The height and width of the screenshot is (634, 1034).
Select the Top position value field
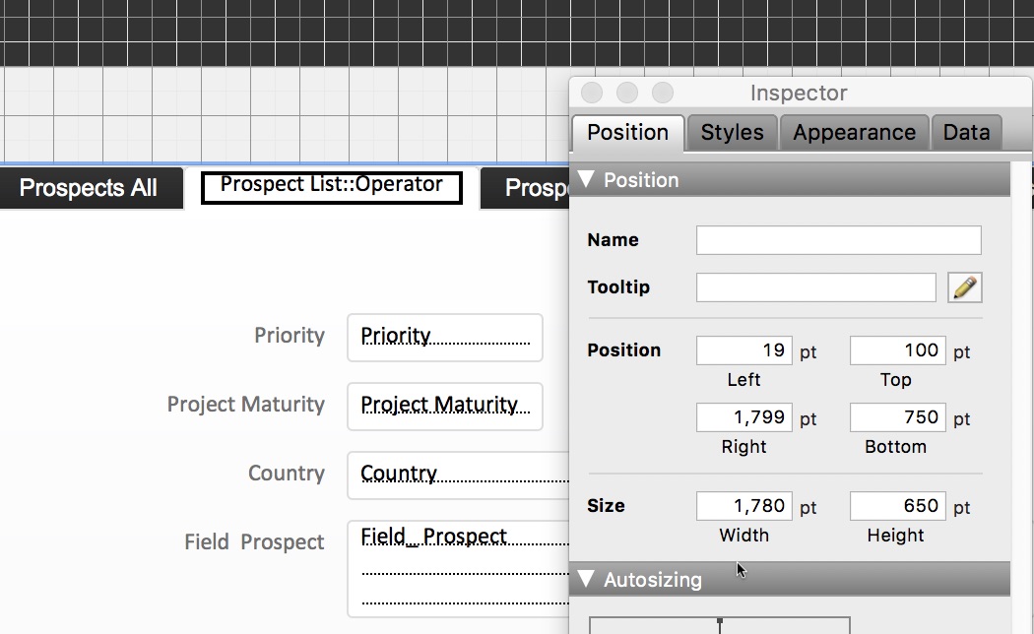[897, 350]
